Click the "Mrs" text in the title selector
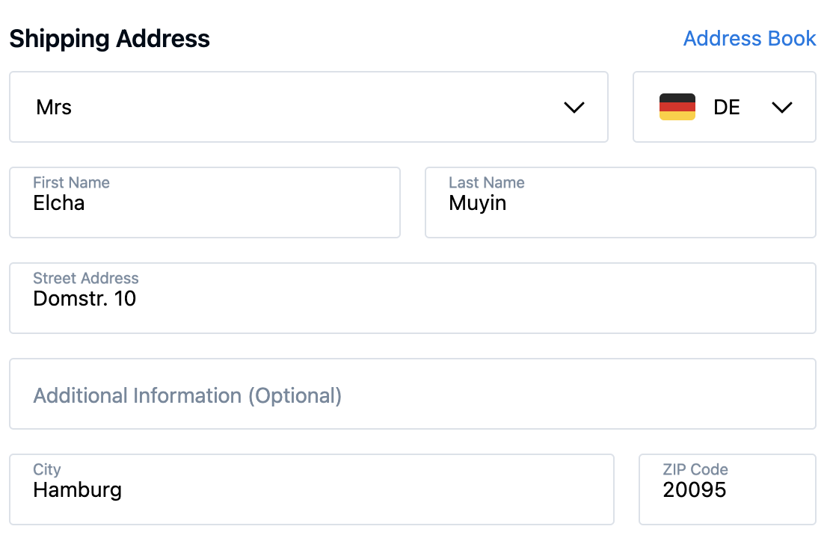Screen dimensions: 827x538 click(x=54, y=108)
